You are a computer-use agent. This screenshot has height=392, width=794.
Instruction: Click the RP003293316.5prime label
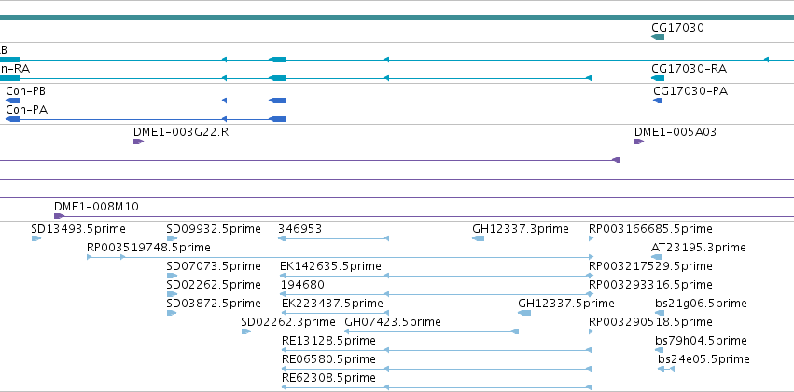point(650,285)
